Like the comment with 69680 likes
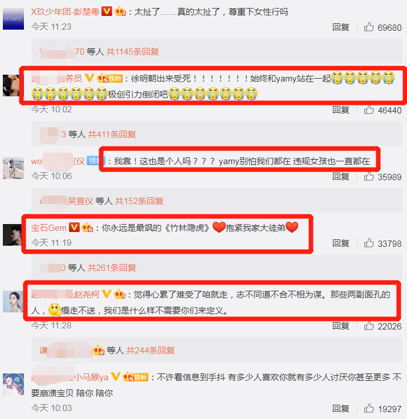 coord(369,27)
